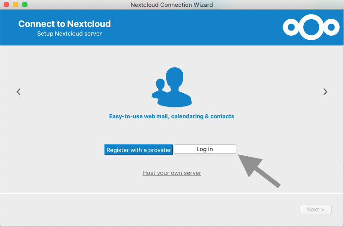Click the Setup Nextcloud server subtitle
Image resolution: width=344 pixels, height=227 pixels.
point(69,34)
